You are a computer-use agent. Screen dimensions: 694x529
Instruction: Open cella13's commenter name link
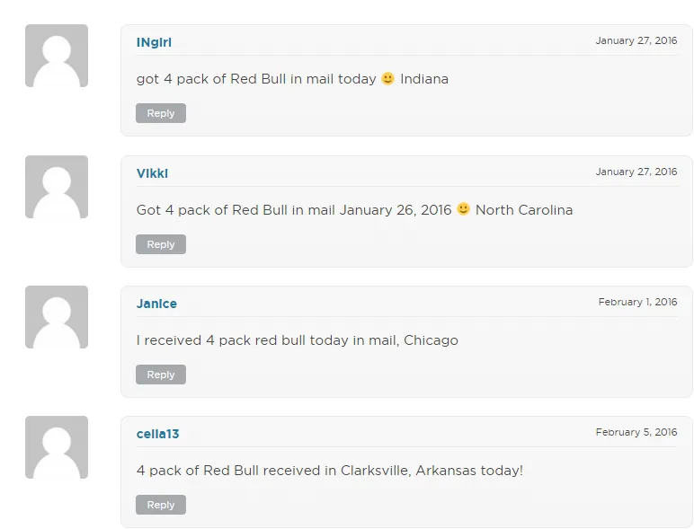click(x=157, y=434)
